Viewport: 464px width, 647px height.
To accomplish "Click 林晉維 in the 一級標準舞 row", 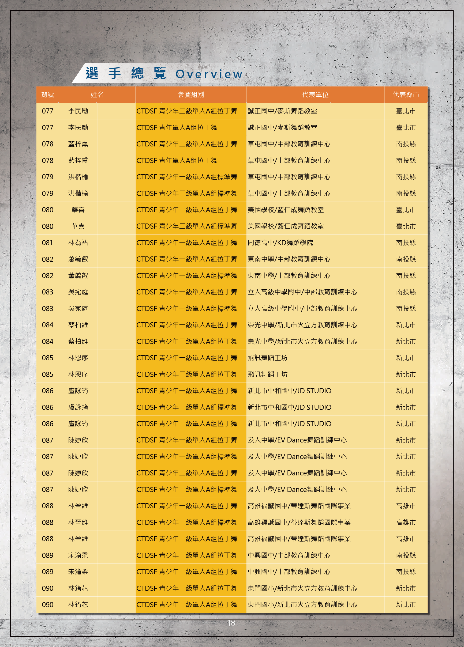I will tap(78, 523).
